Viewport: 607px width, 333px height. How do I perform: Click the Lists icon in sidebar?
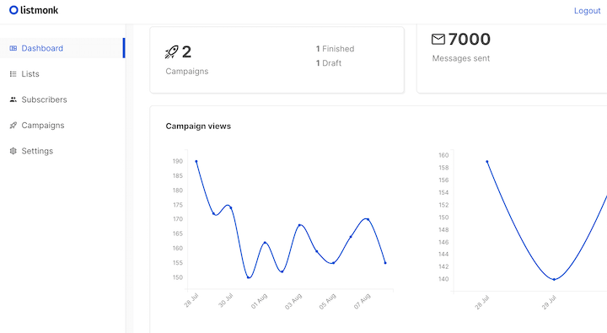13,74
